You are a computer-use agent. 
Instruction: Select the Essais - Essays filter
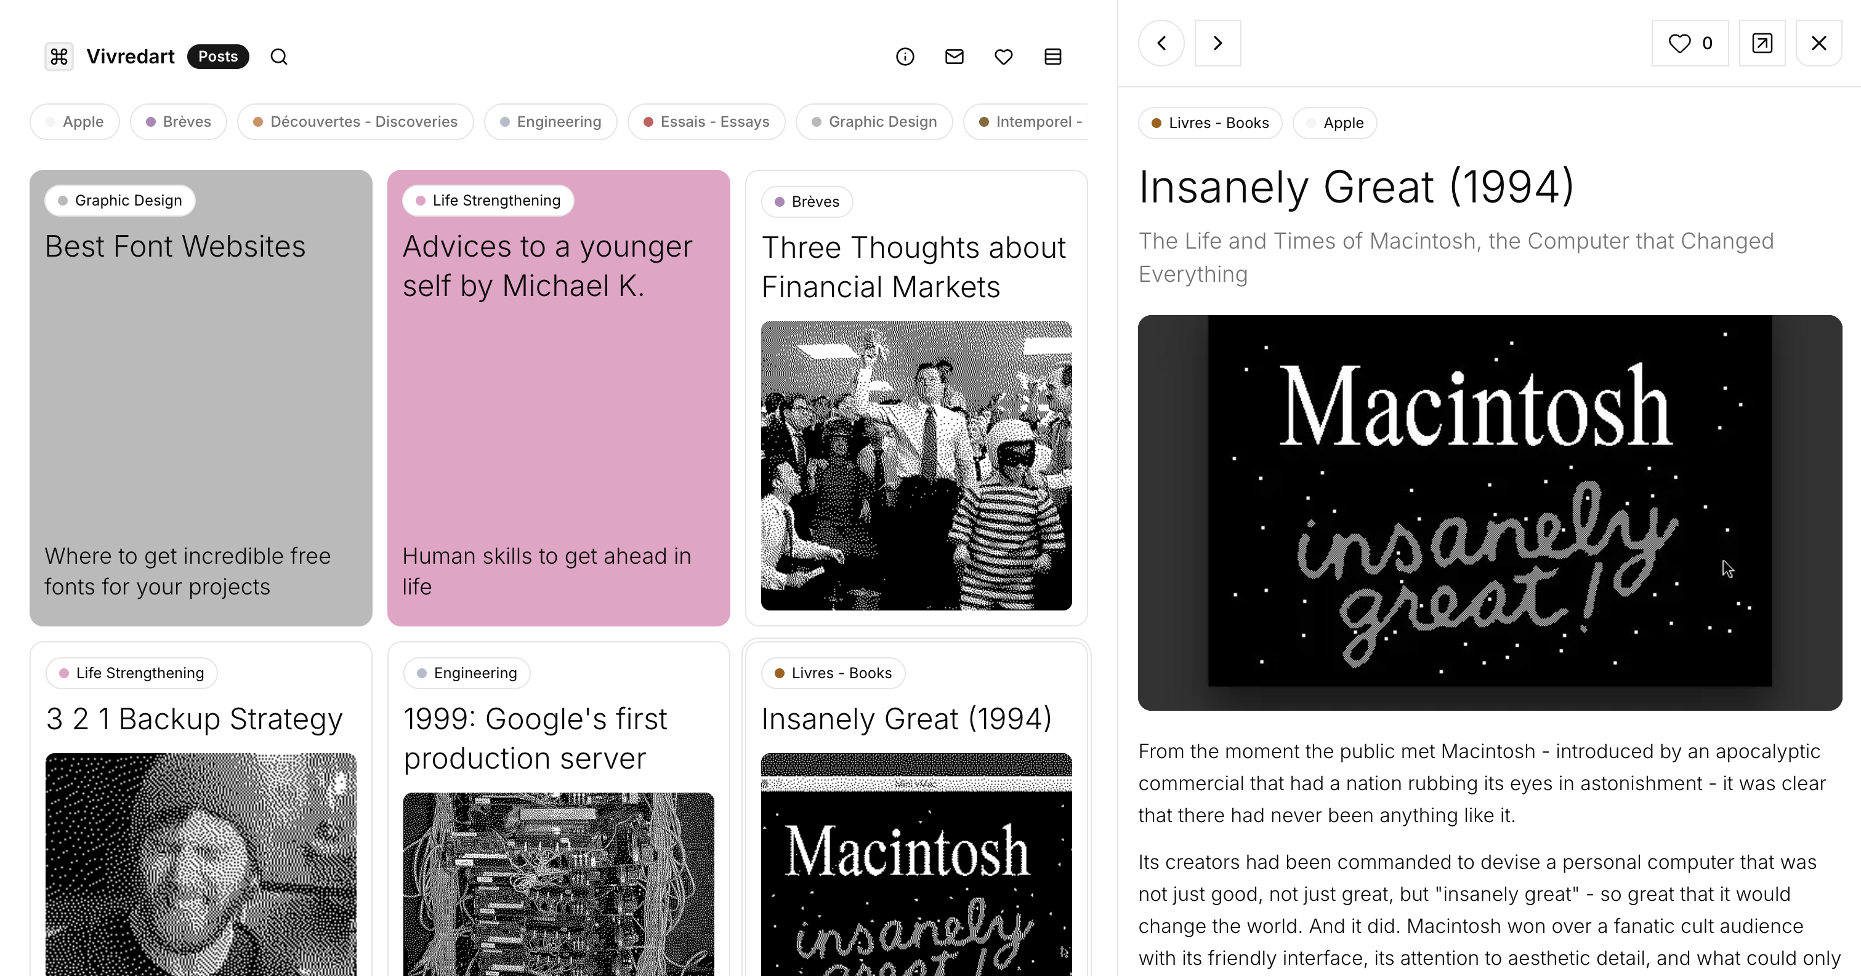click(706, 121)
